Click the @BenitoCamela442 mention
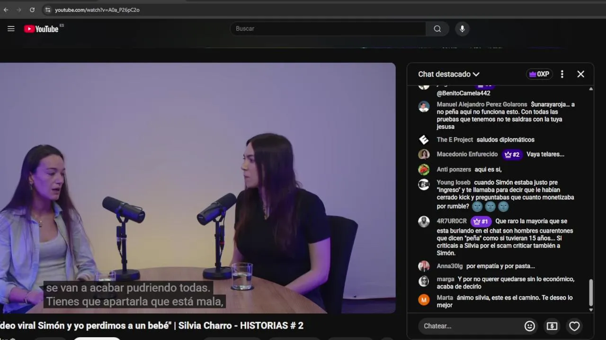This screenshot has height=340, width=606. pyautogui.click(x=463, y=93)
